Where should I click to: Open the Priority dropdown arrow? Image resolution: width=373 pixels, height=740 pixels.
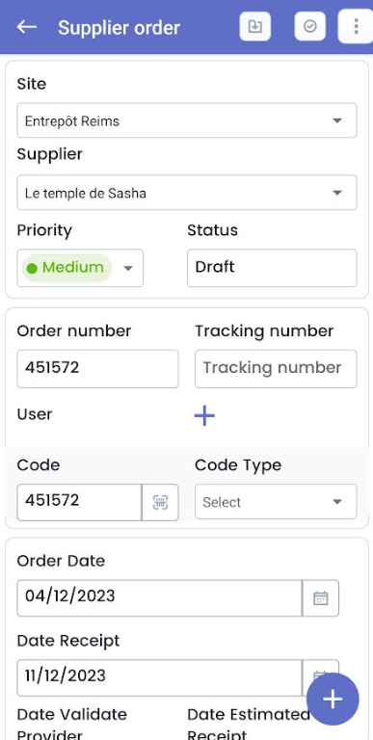(x=128, y=268)
